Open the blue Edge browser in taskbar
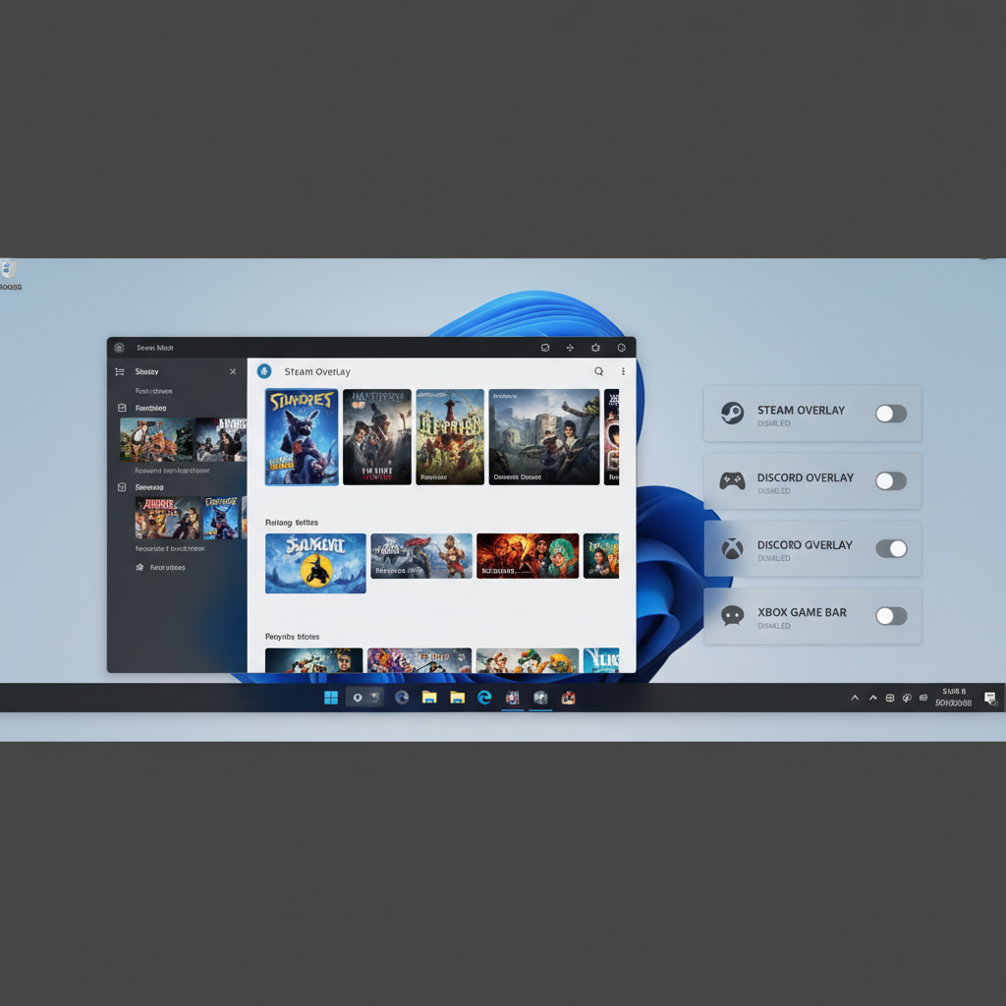The height and width of the screenshot is (1006, 1006). 484,698
